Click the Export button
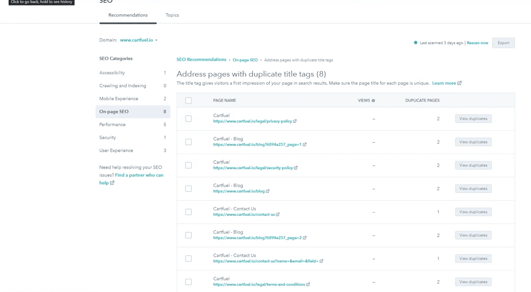The height and width of the screenshot is (292, 531). (x=503, y=43)
